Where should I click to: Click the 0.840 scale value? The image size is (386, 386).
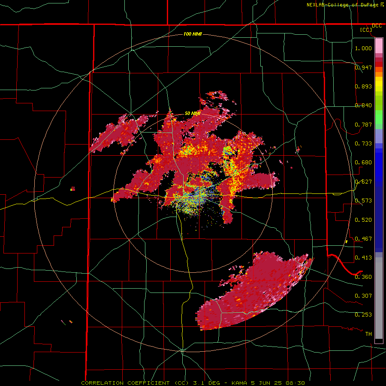tap(363, 105)
